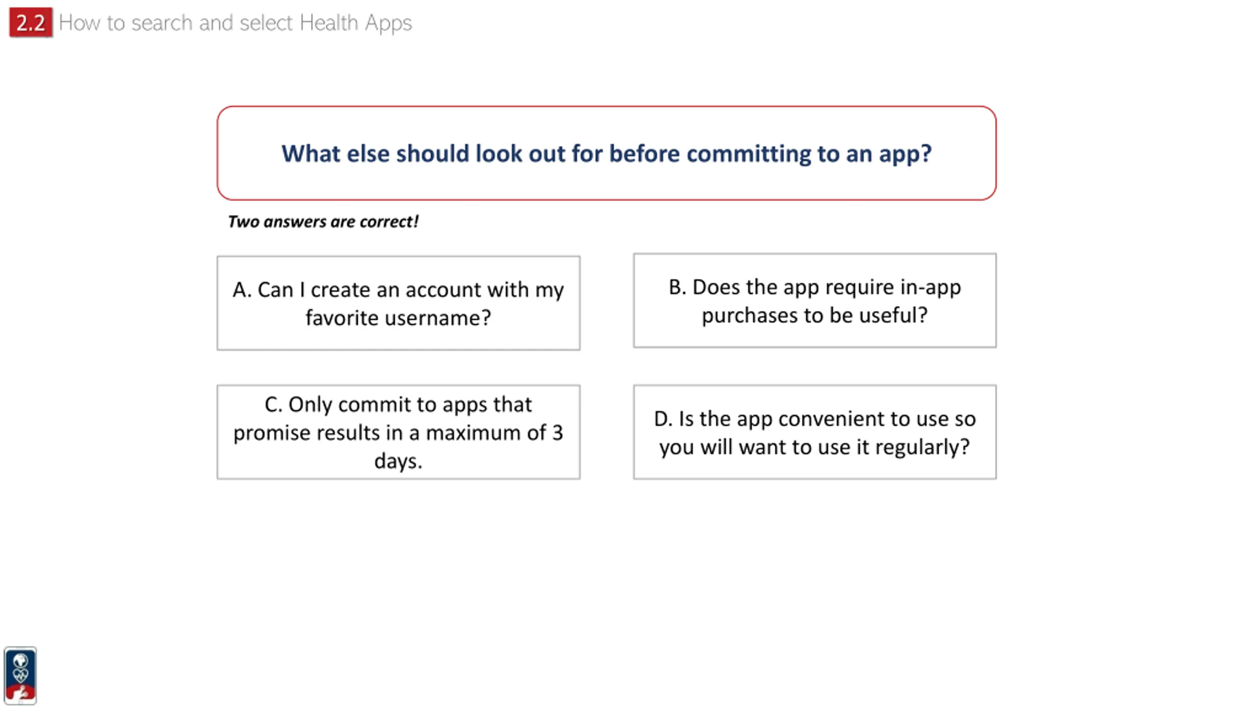Click the question box about committing to an app
The width and height of the screenshot is (1260, 709).
[x=606, y=153]
